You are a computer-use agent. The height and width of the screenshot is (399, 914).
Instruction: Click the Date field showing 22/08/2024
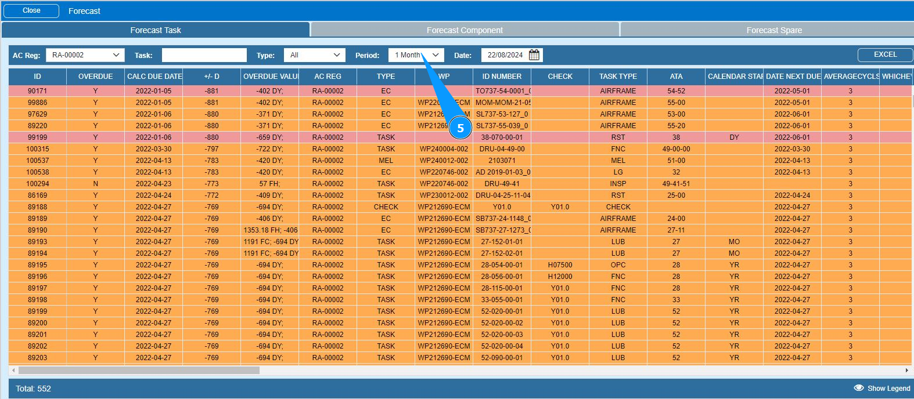click(504, 55)
